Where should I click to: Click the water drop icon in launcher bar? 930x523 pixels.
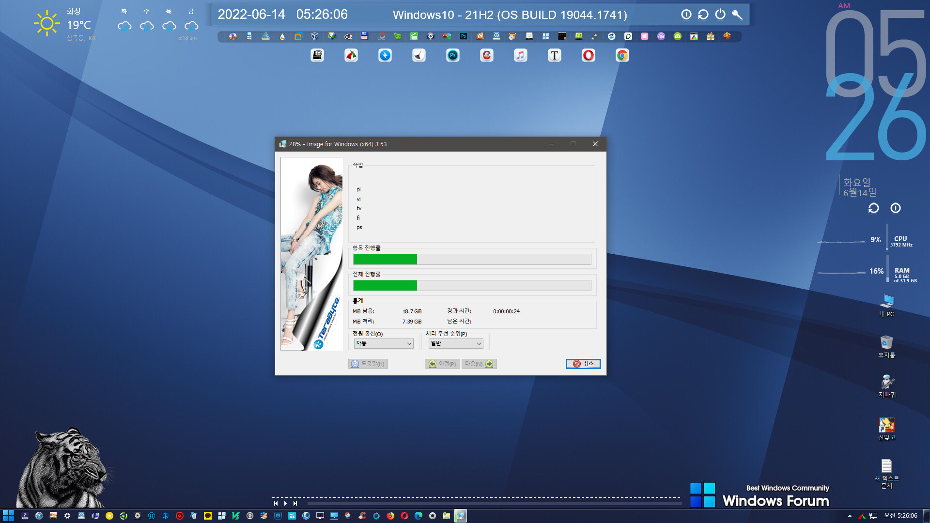282,36
